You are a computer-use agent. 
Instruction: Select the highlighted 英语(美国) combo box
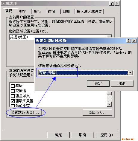coord(83,73)
